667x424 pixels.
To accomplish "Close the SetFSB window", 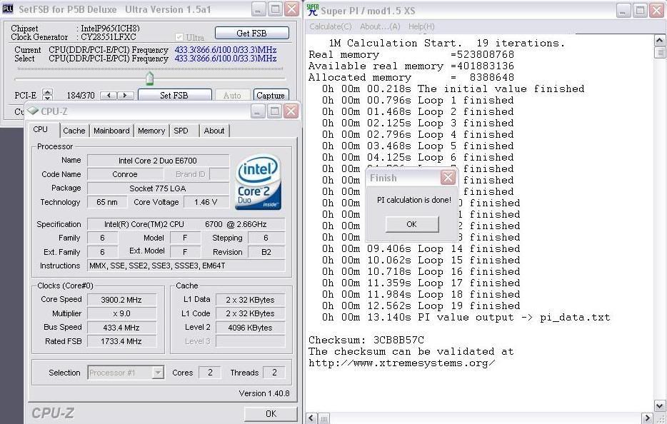I will (292, 9).
